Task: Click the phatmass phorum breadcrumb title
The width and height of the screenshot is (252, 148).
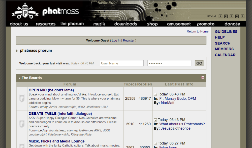Action: [36, 50]
